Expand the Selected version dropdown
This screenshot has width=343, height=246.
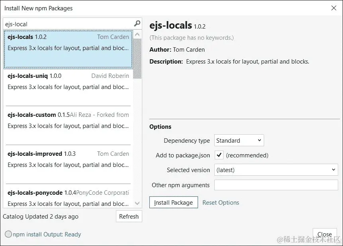pos(276,170)
